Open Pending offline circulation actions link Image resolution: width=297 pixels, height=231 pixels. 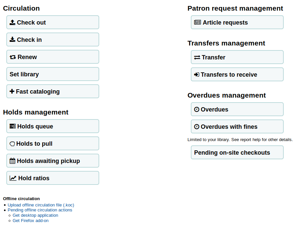[x=40, y=210]
